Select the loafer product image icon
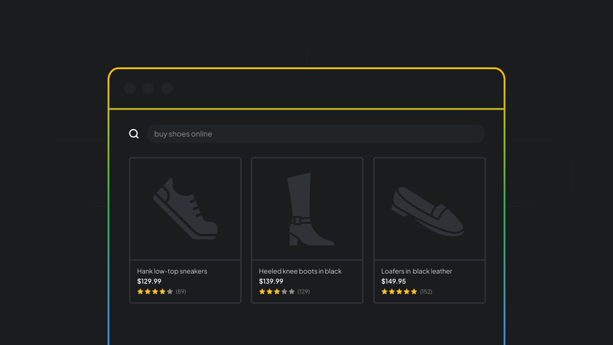Screen dimensions: 613x345 429,208
